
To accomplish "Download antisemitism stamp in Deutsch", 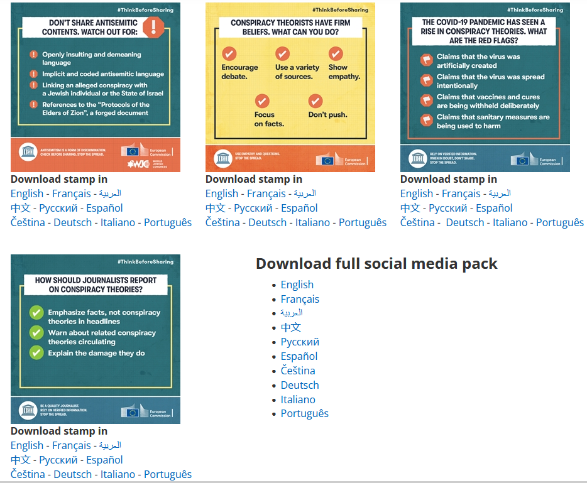I will pos(73,222).
